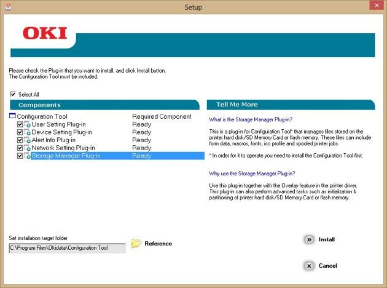
Task: Uncheck the Network Setting Plug-in checkbox
Action: pos(20,148)
